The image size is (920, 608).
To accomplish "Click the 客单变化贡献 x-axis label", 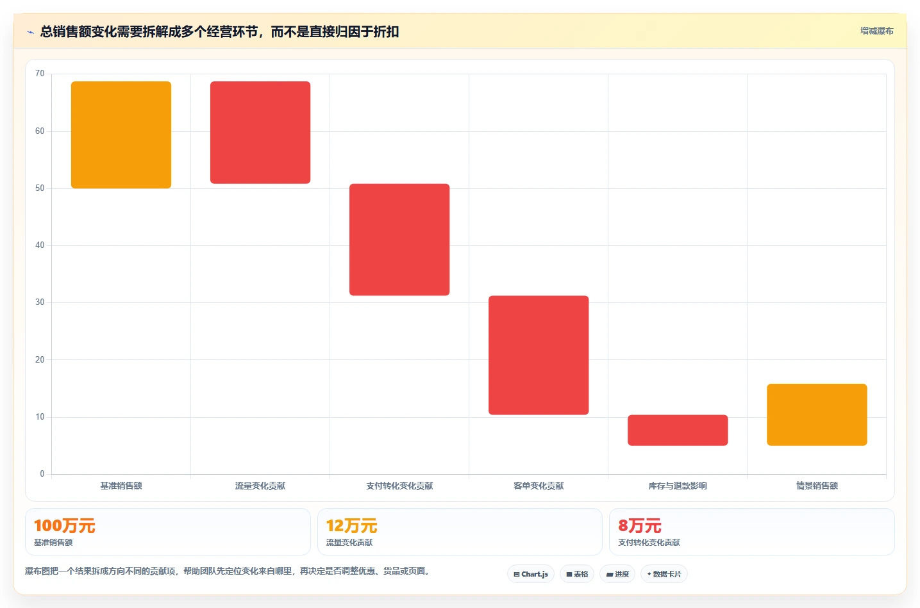I will pyautogui.click(x=539, y=486).
